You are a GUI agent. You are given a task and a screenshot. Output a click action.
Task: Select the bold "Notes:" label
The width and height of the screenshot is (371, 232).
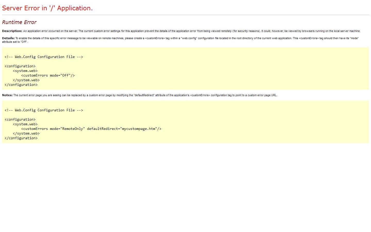click(x=7, y=95)
